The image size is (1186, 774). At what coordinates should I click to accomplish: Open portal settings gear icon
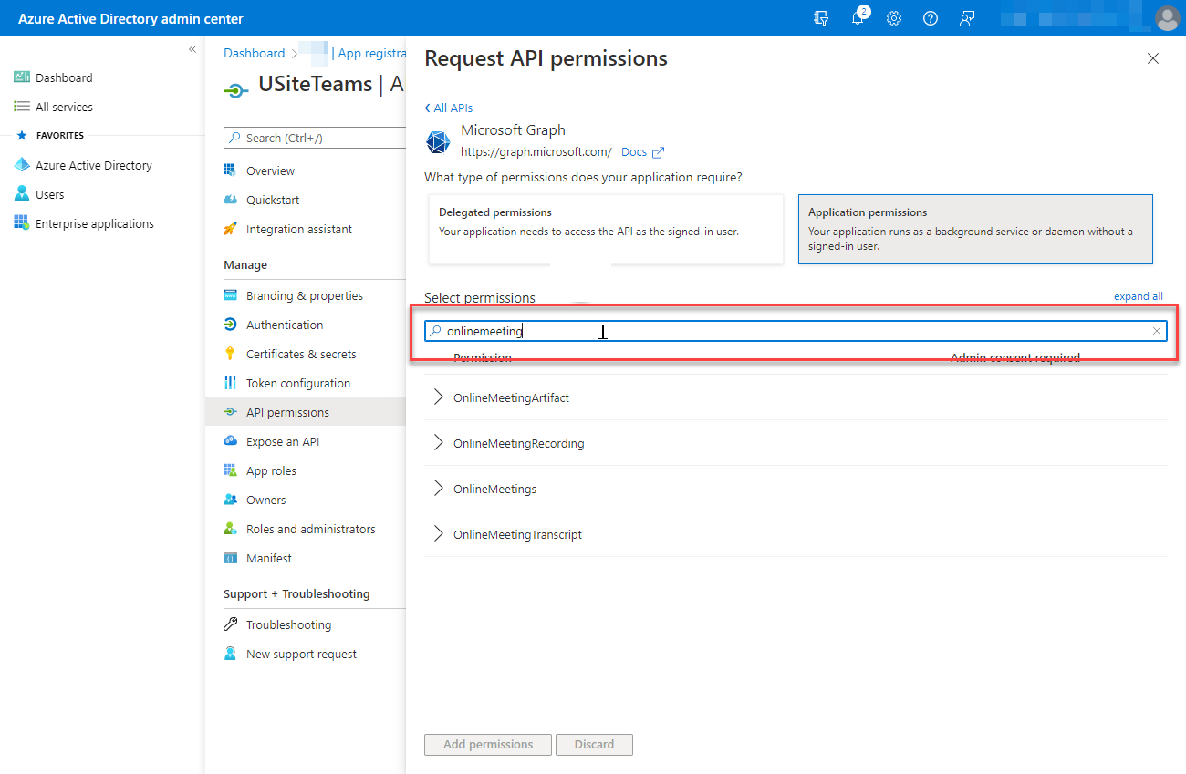pos(894,18)
